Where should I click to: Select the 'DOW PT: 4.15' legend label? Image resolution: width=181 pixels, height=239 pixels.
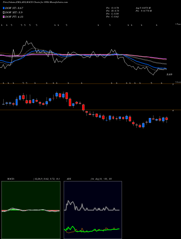14,17
